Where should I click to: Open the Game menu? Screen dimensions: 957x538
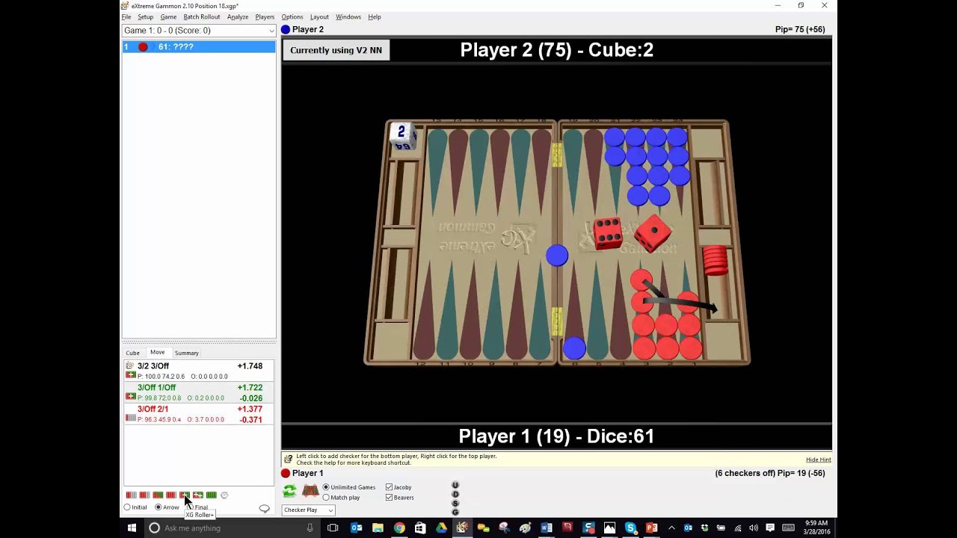click(168, 16)
